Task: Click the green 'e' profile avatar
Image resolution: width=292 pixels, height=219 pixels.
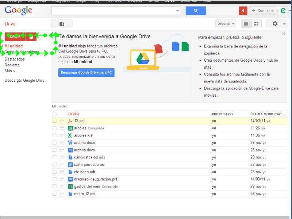Action: (x=283, y=11)
